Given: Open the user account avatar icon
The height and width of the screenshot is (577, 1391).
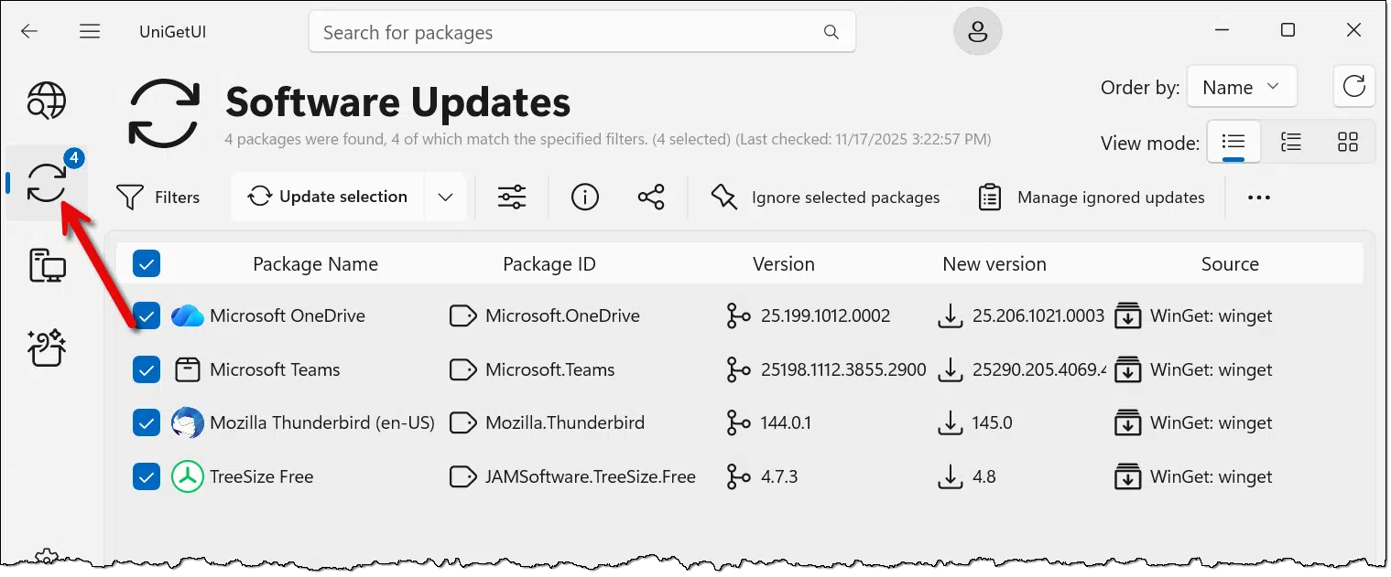Looking at the screenshot, I should coord(977,33).
